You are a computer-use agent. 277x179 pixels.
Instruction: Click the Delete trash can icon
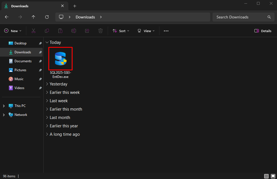tap(101, 31)
